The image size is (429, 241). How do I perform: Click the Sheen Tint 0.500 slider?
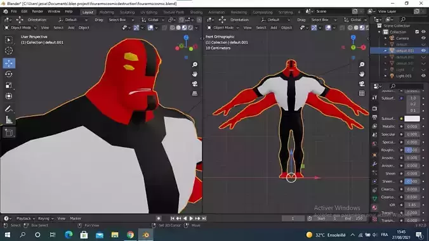point(412,181)
